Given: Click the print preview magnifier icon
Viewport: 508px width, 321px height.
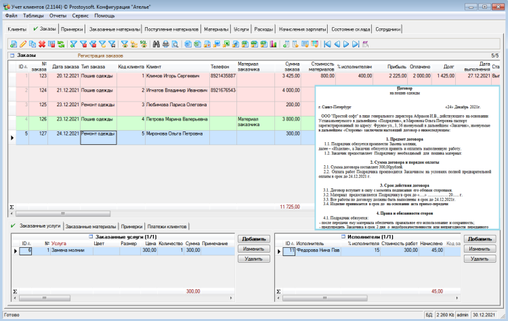Looking at the screenshot, I should pyautogui.click(x=175, y=44).
